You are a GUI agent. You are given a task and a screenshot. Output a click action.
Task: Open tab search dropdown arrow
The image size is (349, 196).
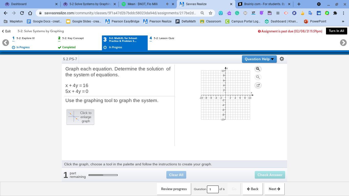click(x=319, y=4)
